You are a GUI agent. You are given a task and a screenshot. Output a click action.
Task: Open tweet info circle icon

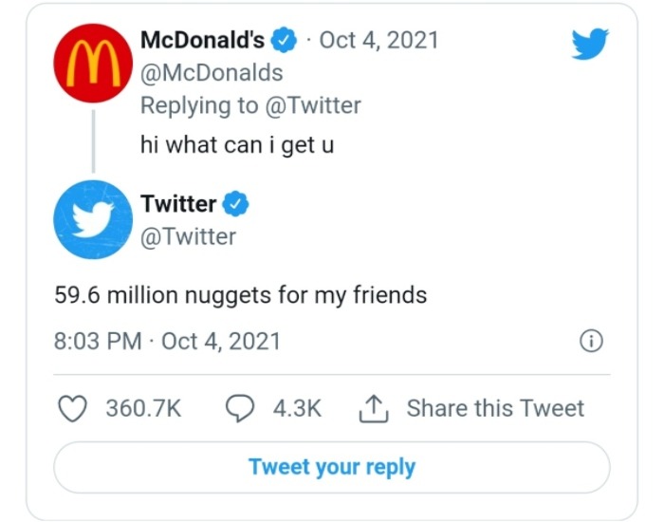(x=590, y=342)
